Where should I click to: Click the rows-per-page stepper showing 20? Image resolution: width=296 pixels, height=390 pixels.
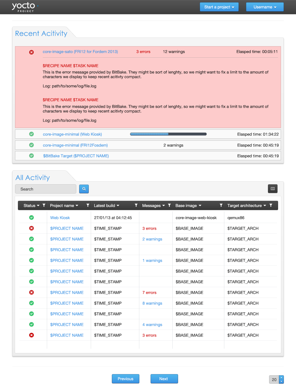tap(281, 379)
